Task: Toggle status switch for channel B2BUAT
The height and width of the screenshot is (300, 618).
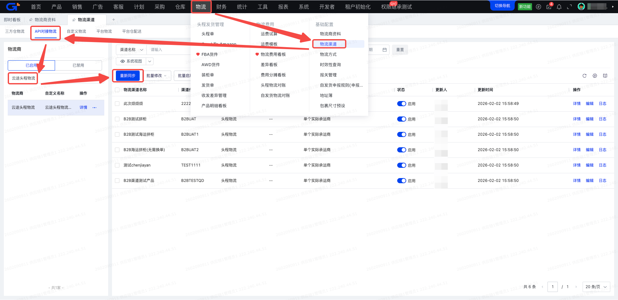Action: (x=402, y=119)
